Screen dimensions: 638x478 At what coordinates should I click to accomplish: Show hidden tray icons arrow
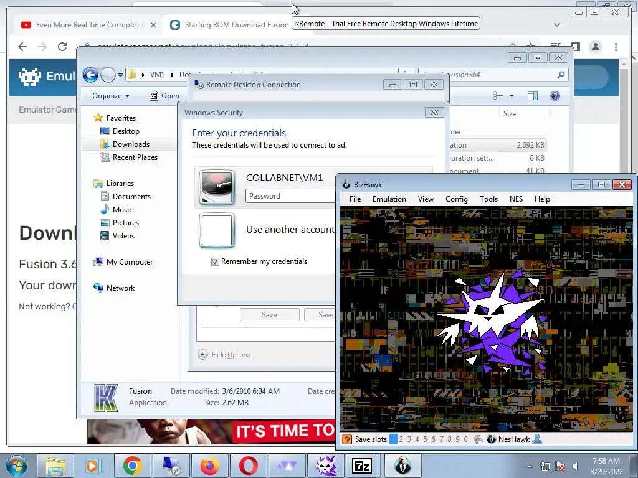tap(530, 466)
